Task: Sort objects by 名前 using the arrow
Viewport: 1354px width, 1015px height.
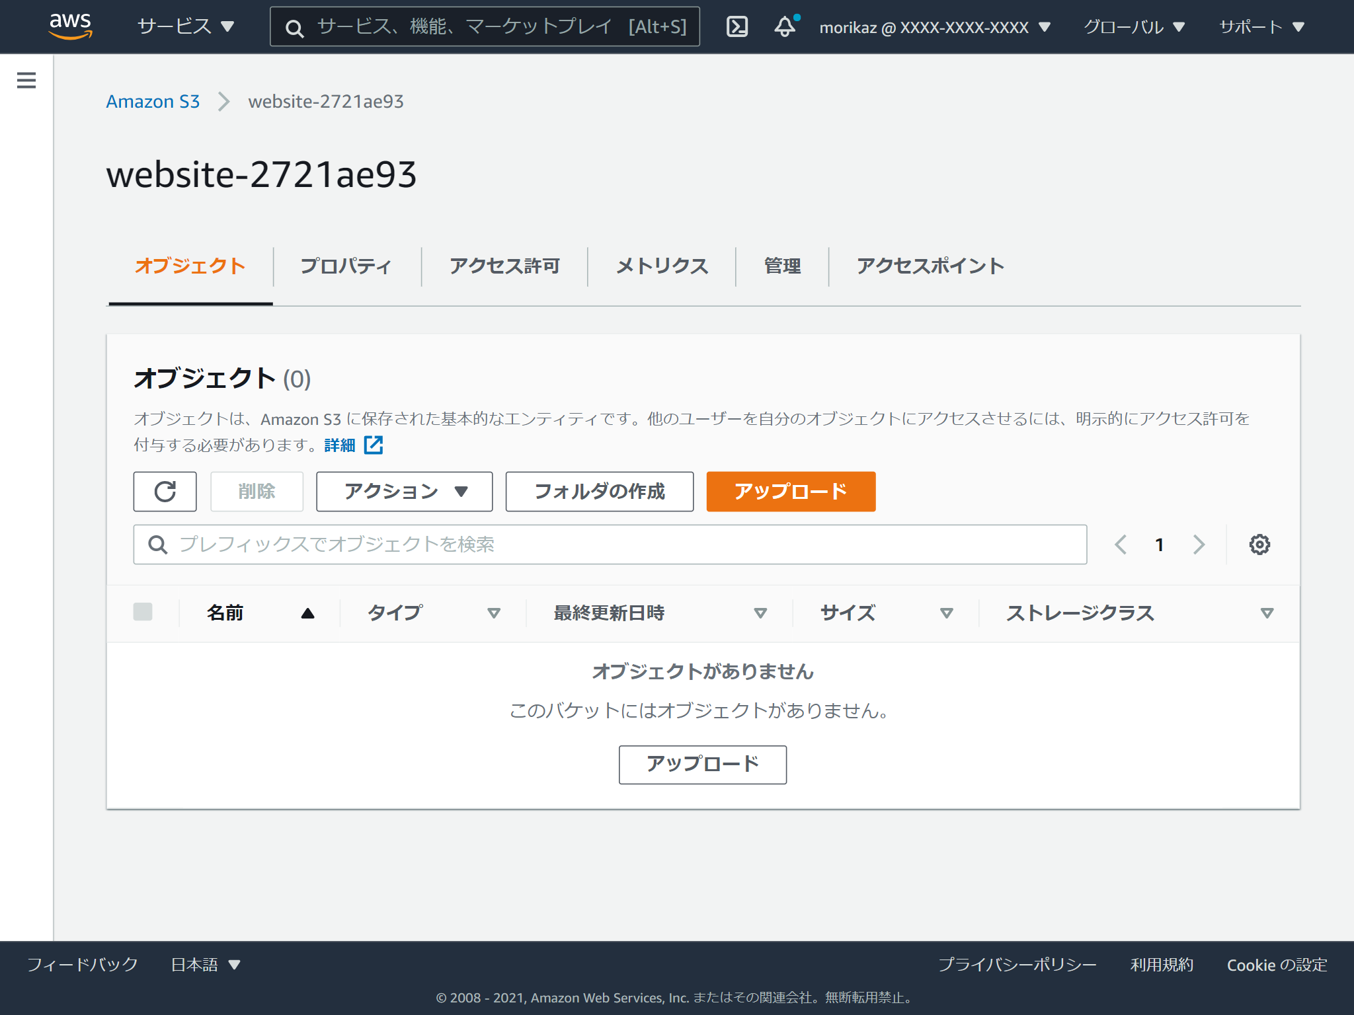Action: coord(308,613)
